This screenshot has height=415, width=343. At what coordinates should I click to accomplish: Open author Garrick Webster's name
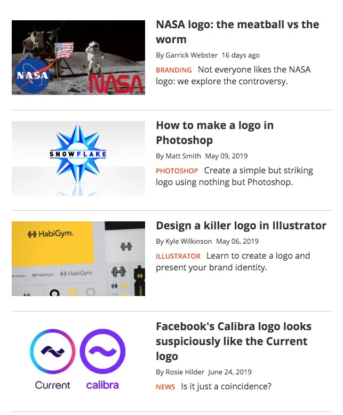[192, 55]
